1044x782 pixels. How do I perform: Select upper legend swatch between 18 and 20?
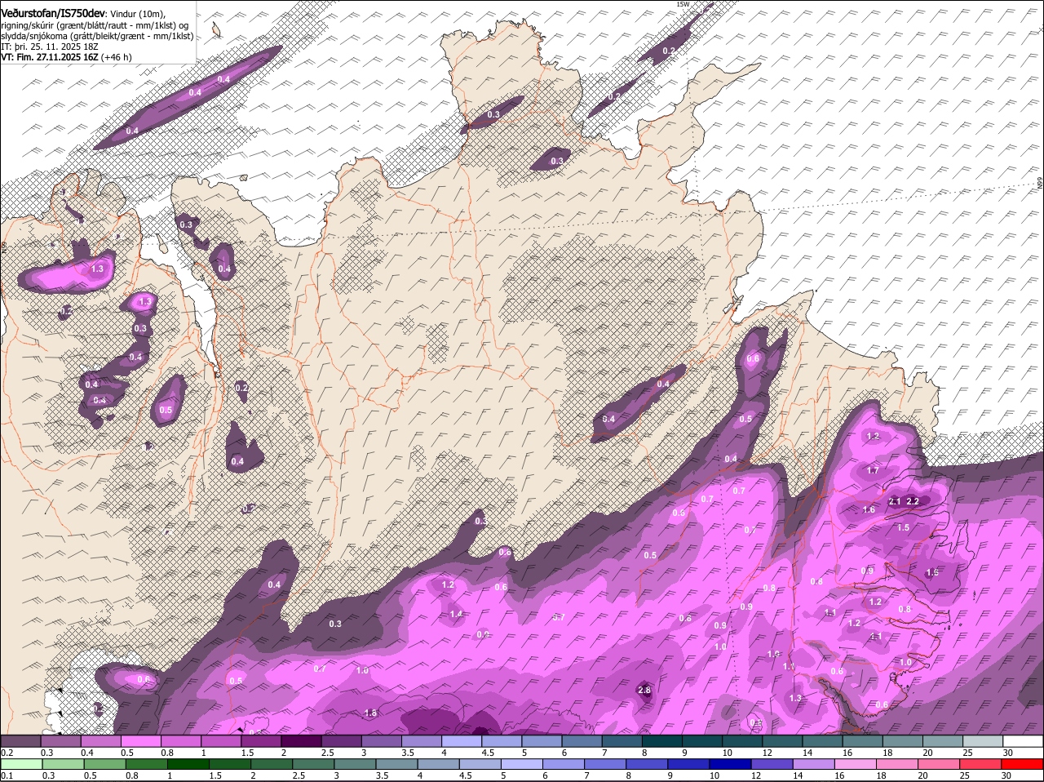(902, 741)
